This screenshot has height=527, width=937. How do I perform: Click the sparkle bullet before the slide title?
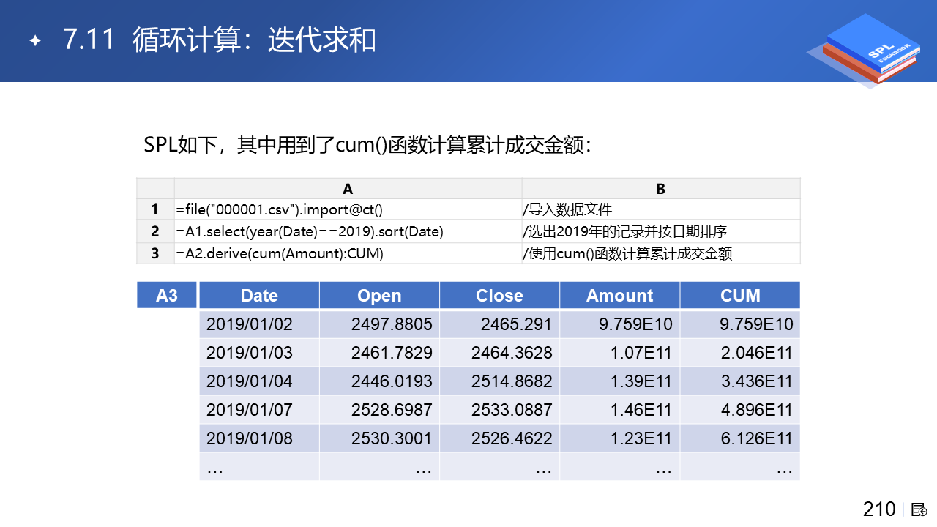coord(34,41)
